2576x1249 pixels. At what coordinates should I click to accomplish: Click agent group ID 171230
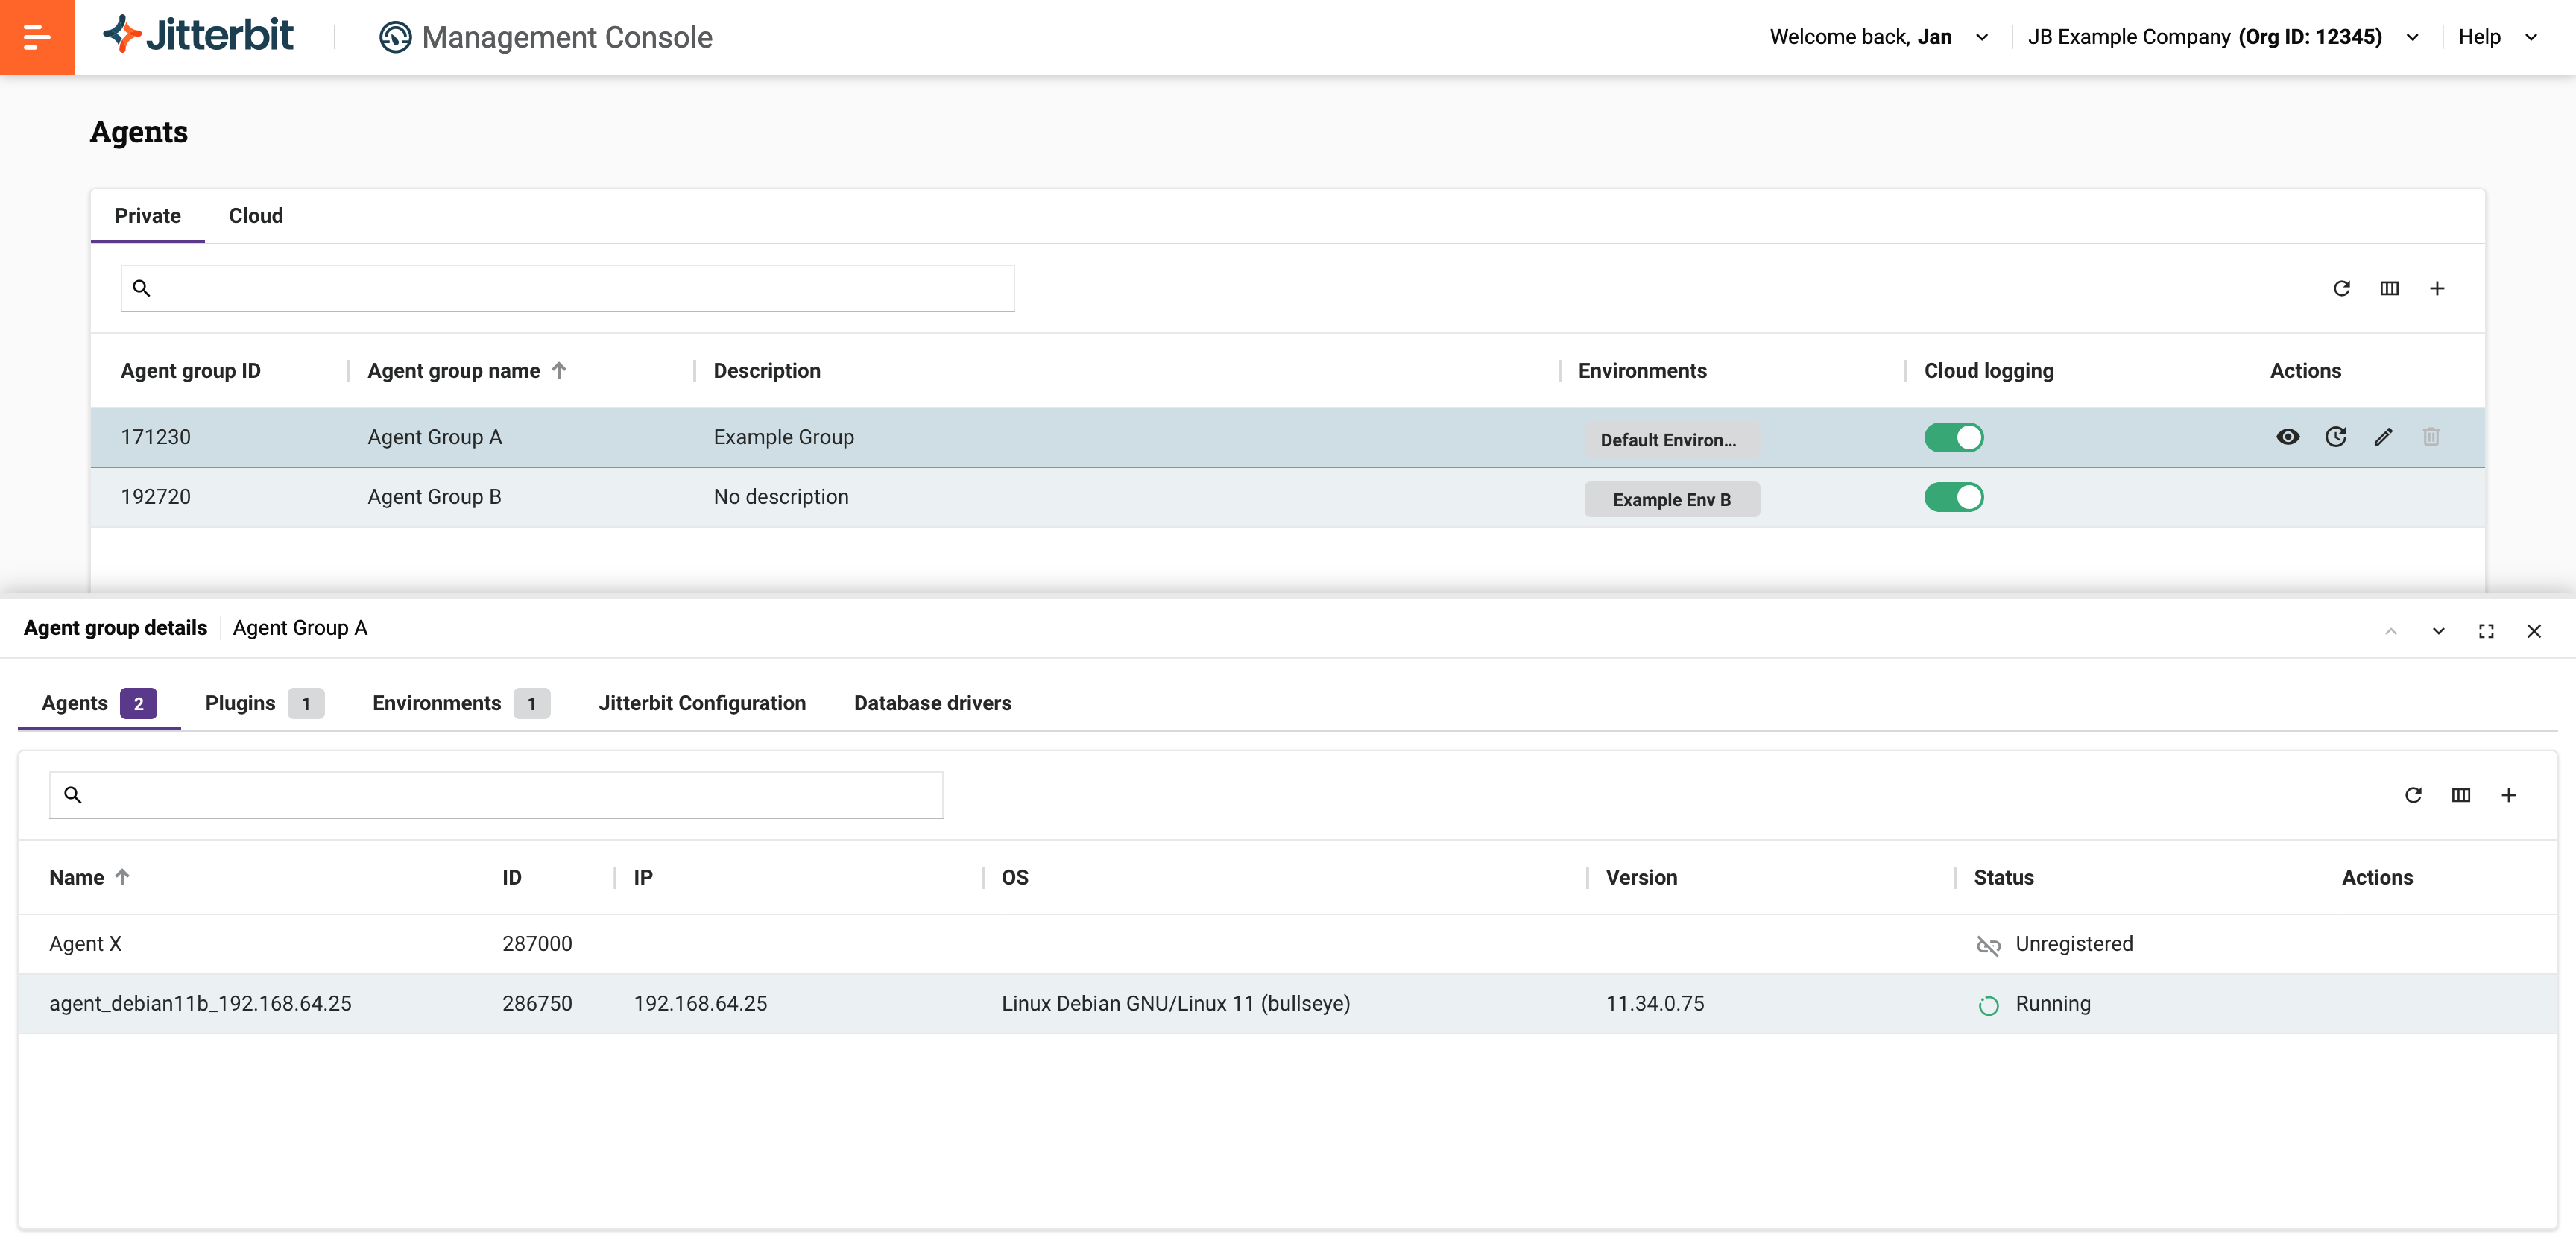click(x=156, y=437)
